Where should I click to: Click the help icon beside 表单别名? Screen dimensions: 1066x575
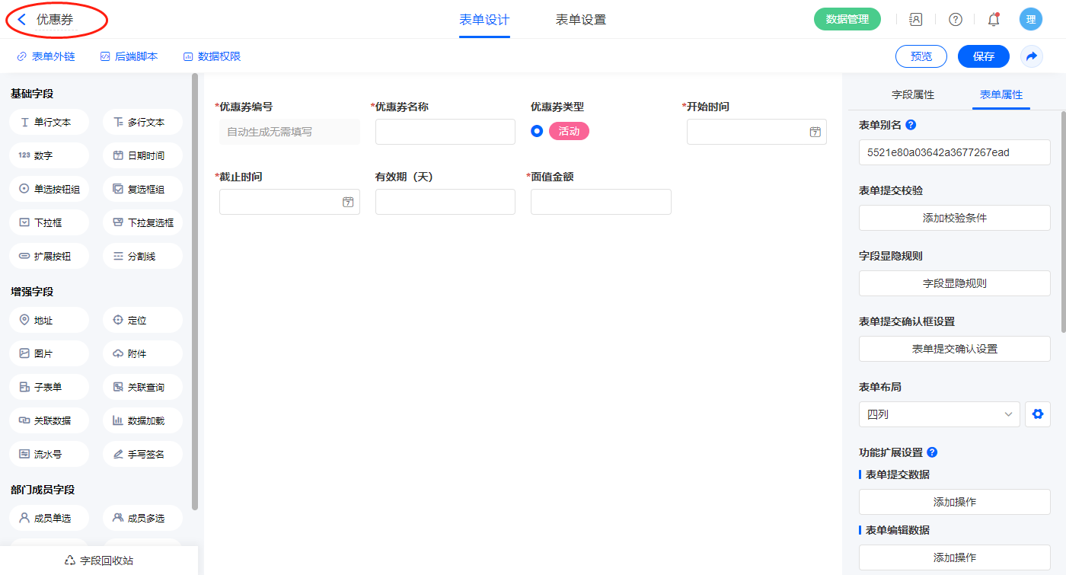[x=911, y=125]
